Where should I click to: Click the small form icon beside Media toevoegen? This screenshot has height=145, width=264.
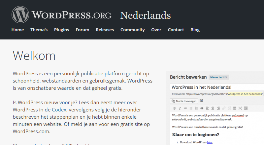click(201, 101)
